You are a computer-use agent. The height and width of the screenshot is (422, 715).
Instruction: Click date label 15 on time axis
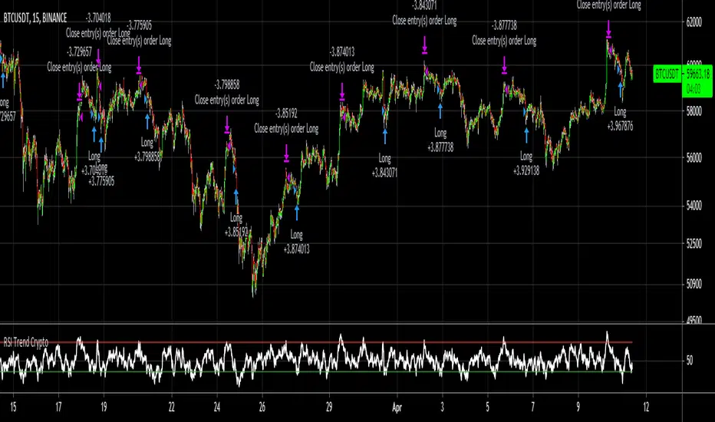(13, 407)
